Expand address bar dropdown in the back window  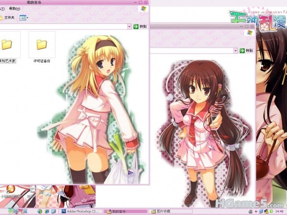point(236,50)
